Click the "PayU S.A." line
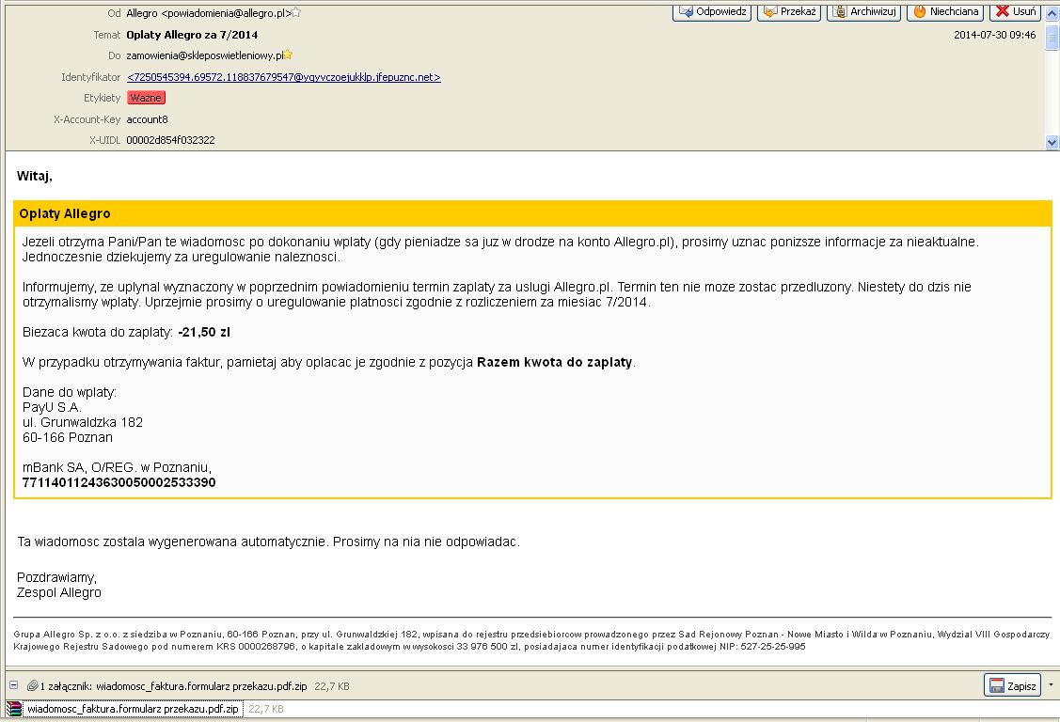 (x=52, y=407)
